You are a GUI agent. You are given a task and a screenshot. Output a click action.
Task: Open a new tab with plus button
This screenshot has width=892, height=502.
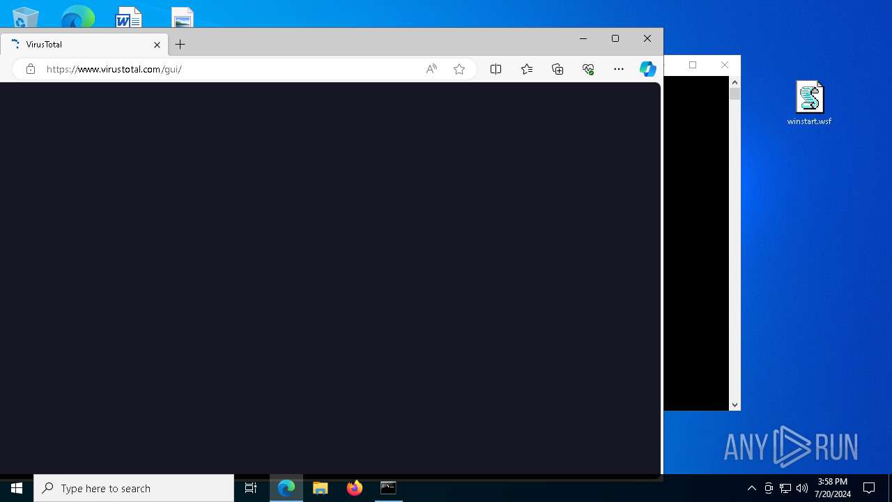180,45
